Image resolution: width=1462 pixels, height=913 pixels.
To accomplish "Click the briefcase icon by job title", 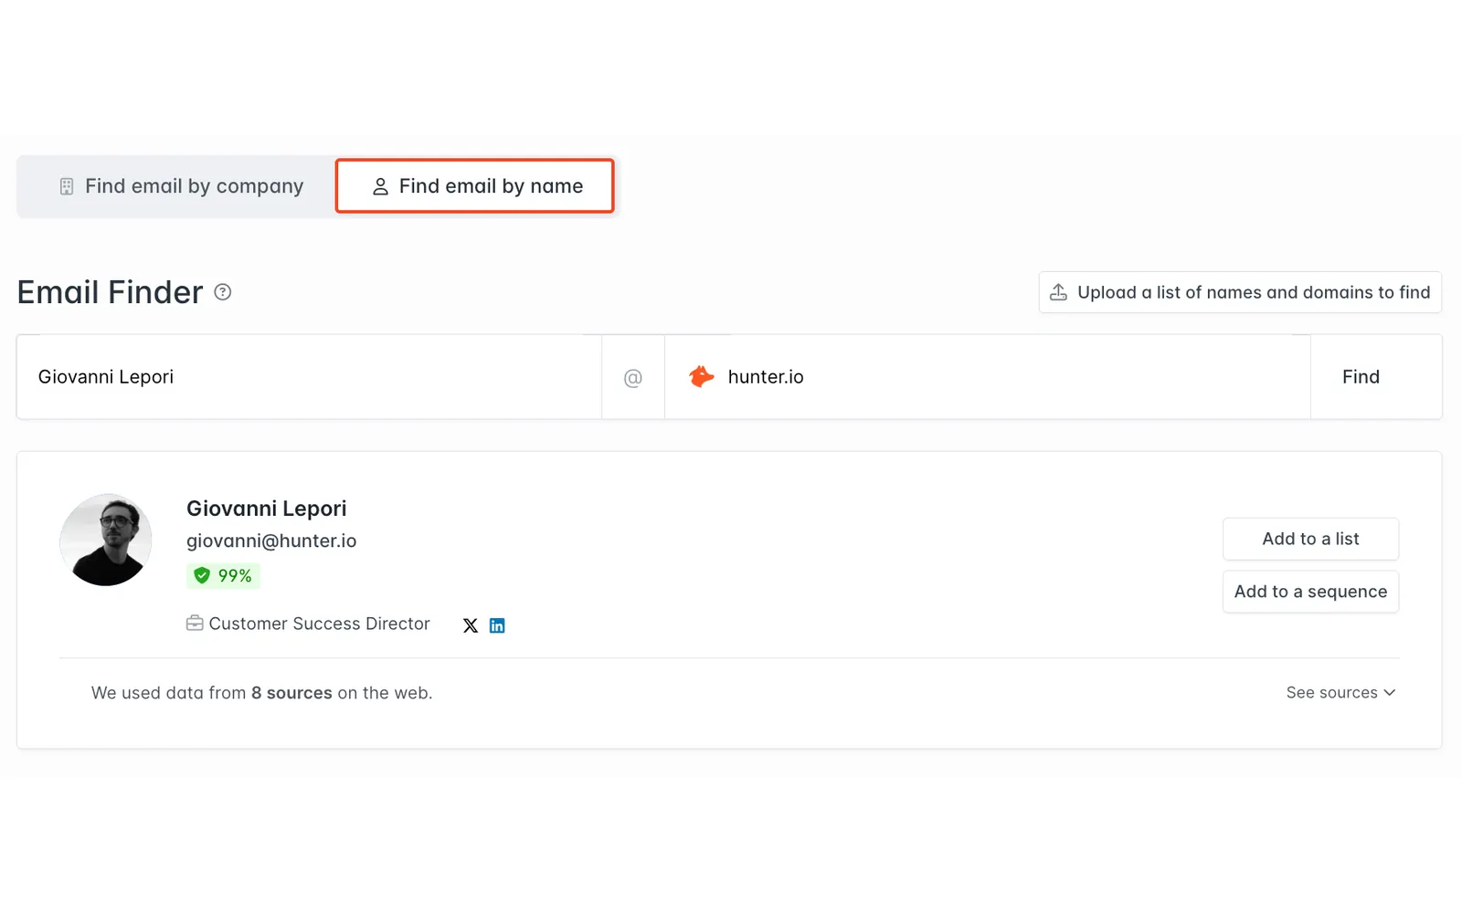I will point(195,624).
